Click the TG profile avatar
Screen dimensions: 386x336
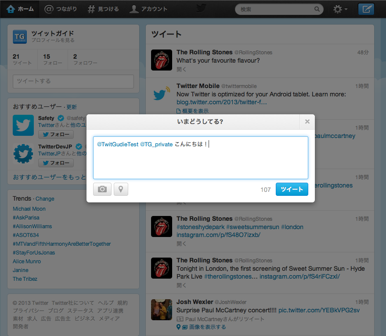click(20, 37)
